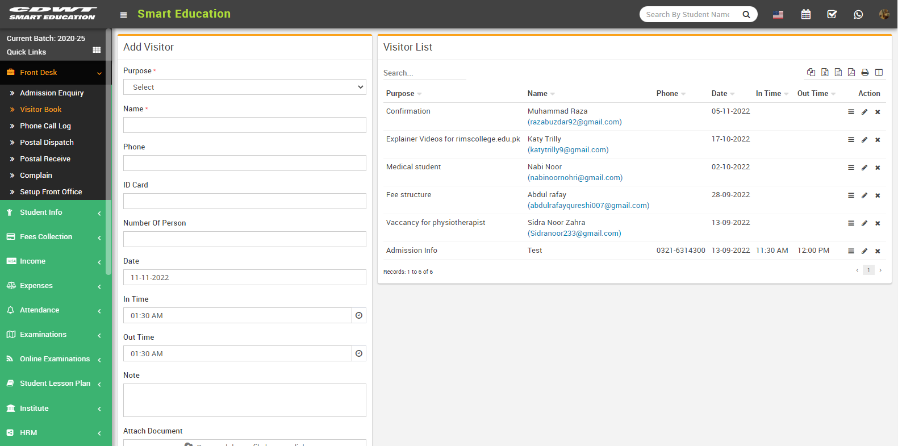Edit the Test visitor entry
Screen dimensions: 898x446
point(864,251)
